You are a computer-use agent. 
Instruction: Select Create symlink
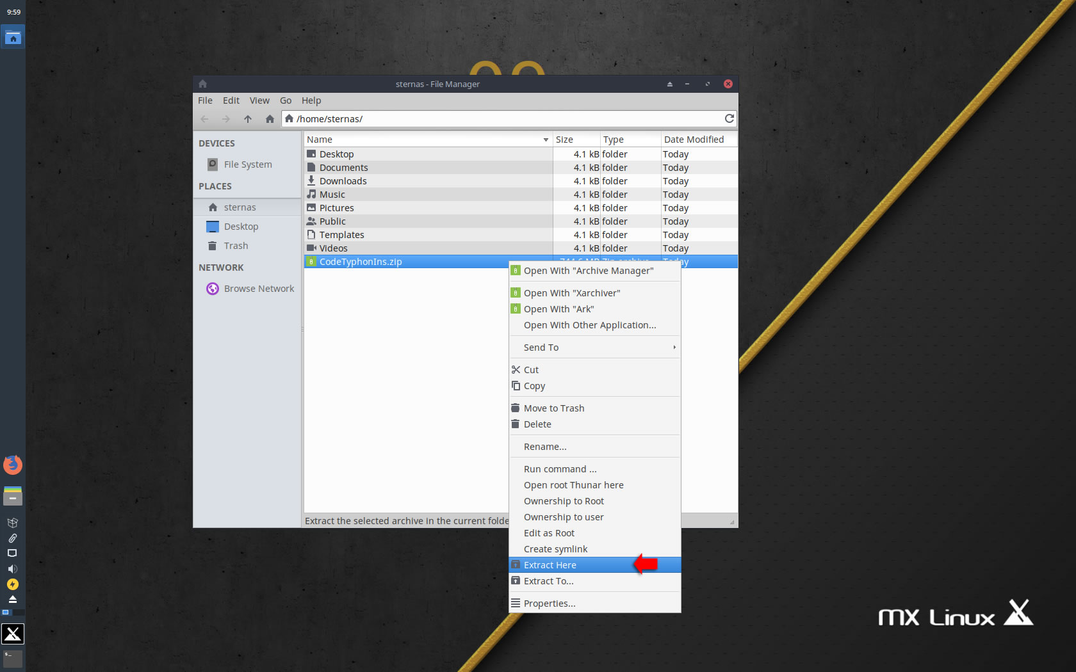coord(594,549)
